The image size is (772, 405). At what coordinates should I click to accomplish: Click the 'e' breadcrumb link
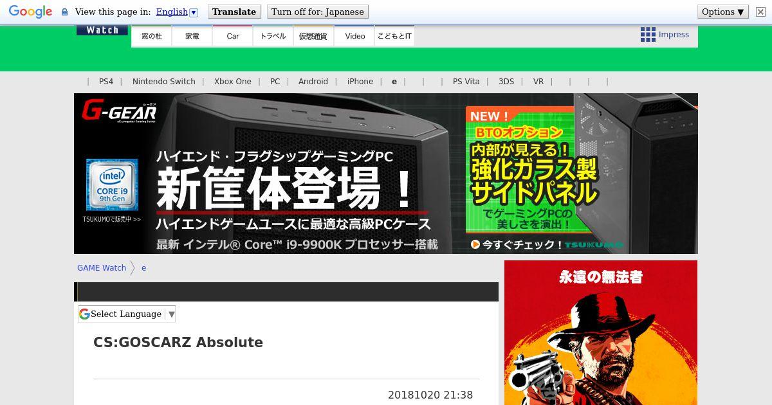click(x=143, y=268)
